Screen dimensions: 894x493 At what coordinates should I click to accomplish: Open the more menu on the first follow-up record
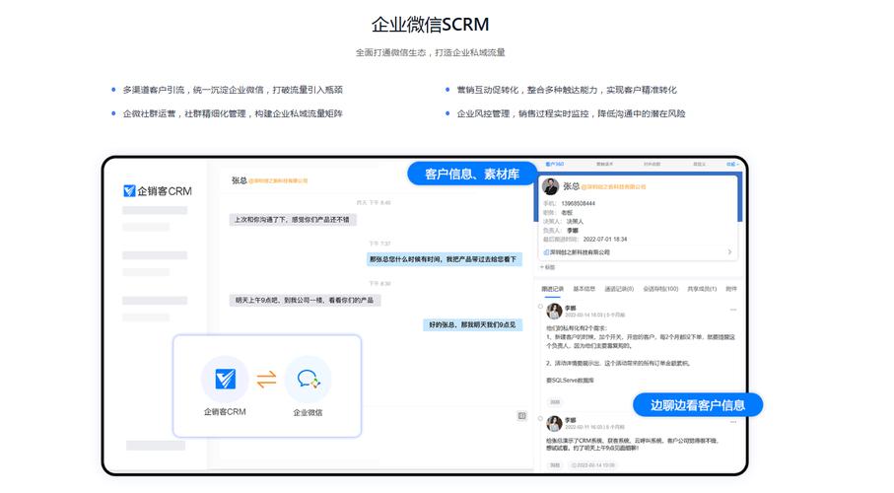pos(733,310)
